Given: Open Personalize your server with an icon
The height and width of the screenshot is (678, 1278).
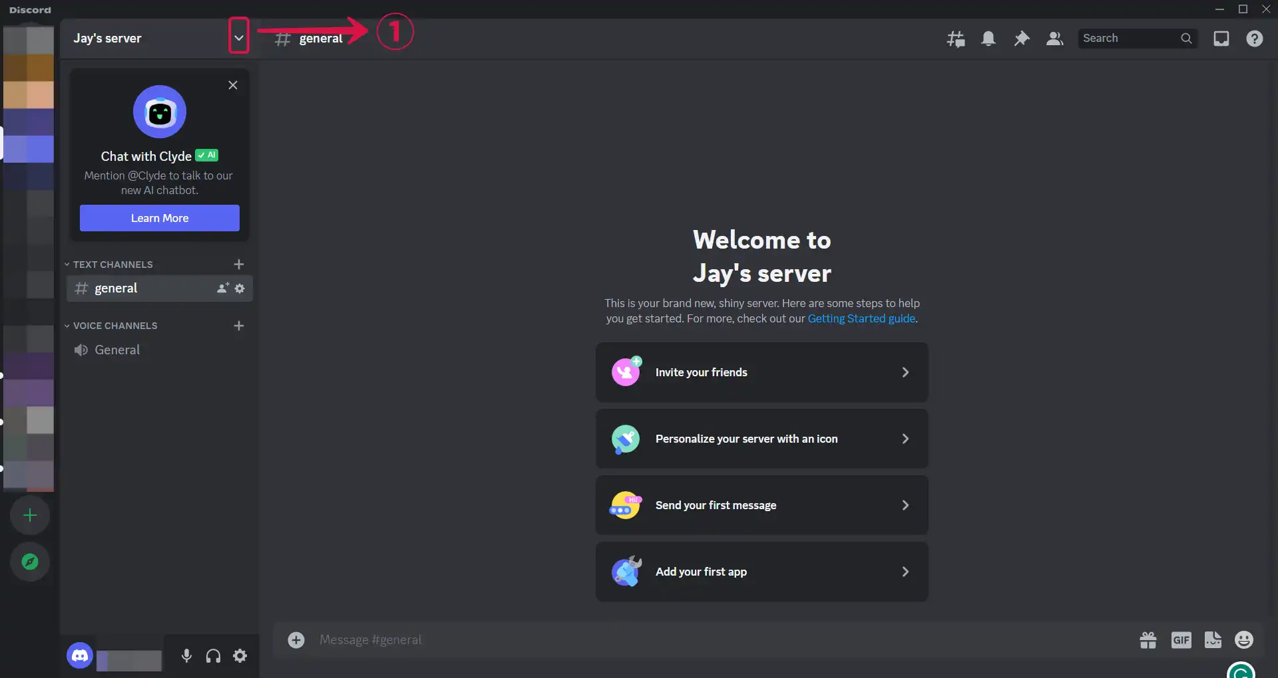Looking at the screenshot, I should click(x=762, y=439).
